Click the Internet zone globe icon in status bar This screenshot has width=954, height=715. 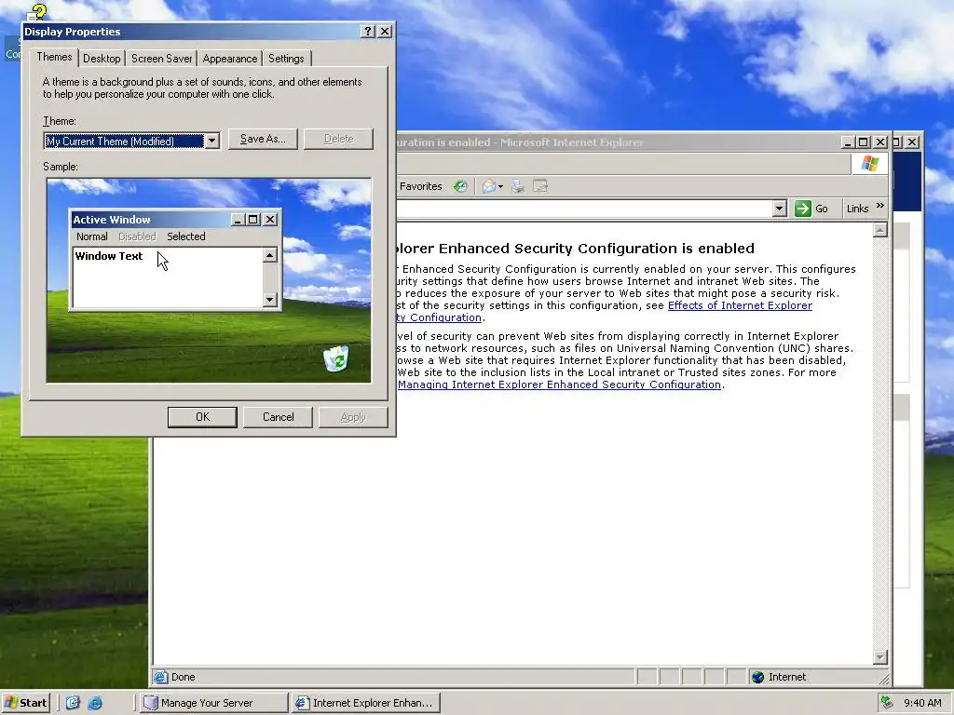[757, 678]
